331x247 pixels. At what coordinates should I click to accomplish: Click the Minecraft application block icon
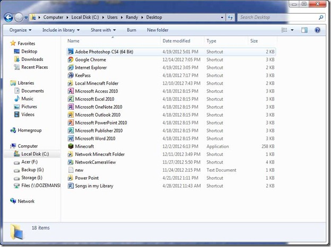(71, 146)
